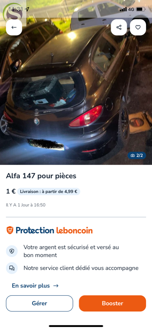The width and height of the screenshot is (152, 330).
Task: Tap the 4G signal status indicator
Action: pos(127,9)
